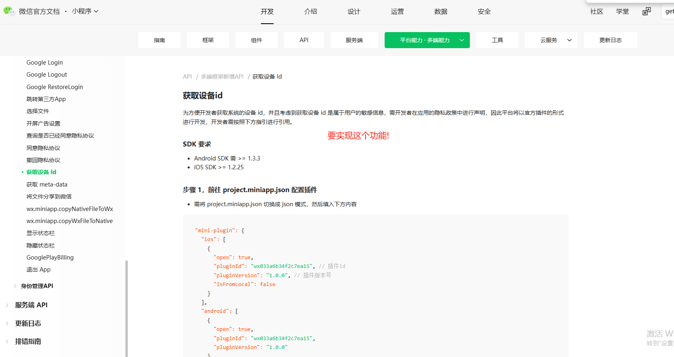Open 同意隐私协议 in sidebar
This screenshot has width=674, height=357.
[43, 148]
